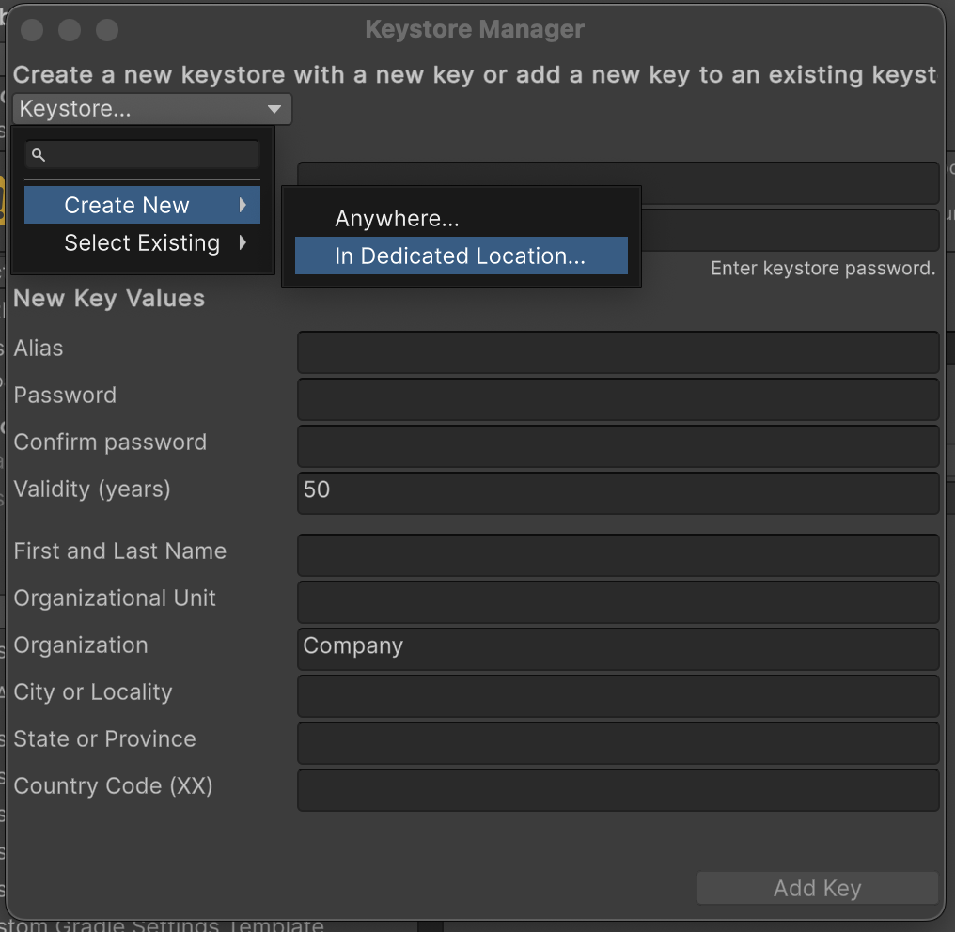Focus the key Password field

618,399
